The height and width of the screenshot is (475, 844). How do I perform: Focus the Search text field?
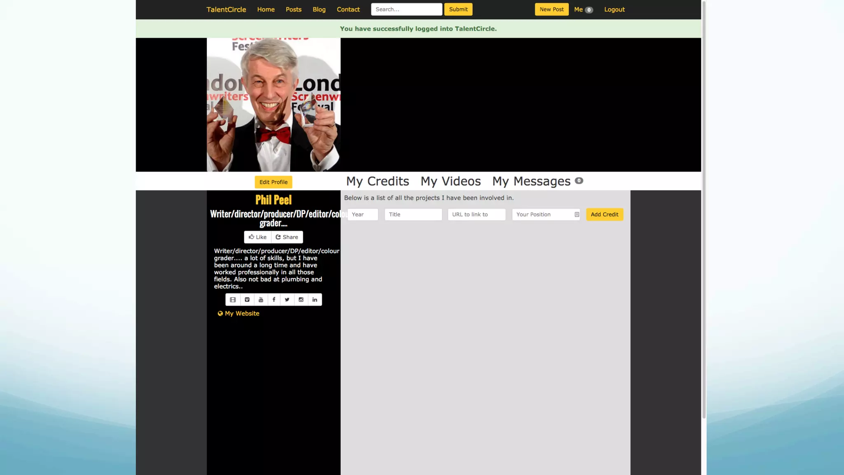[x=406, y=9]
